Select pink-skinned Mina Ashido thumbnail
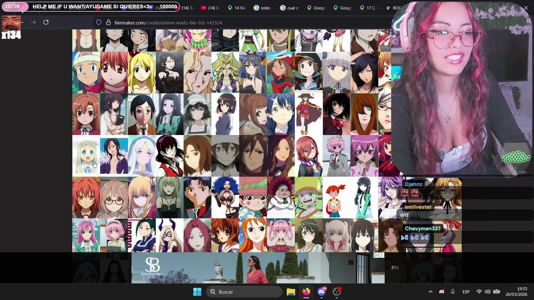 (336, 156)
